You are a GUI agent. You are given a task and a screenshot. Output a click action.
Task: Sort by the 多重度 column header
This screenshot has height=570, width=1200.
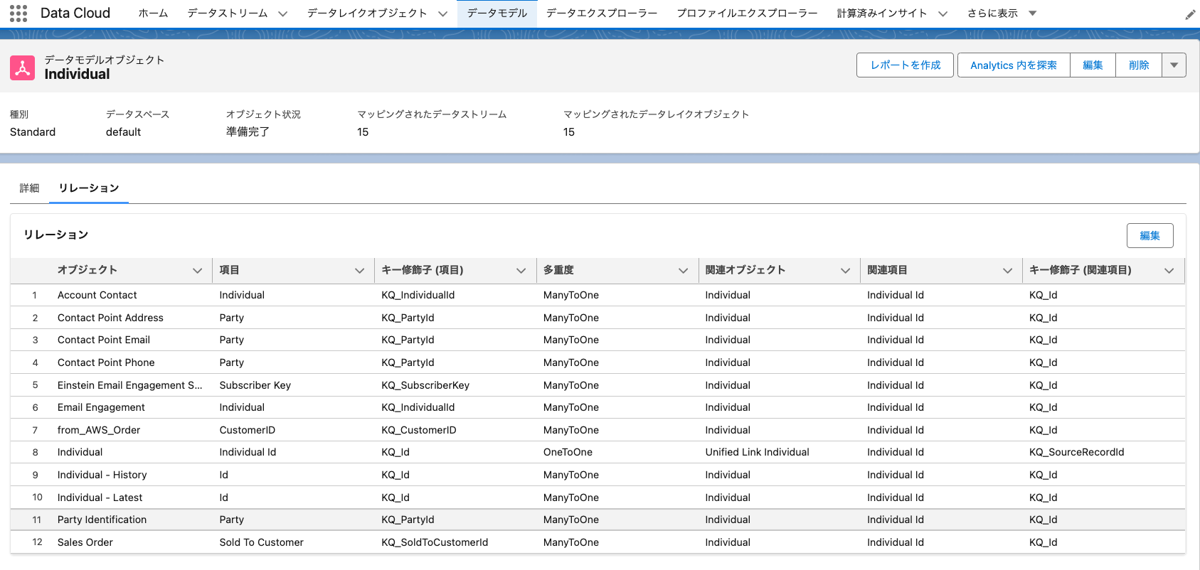pyautogui.click(x=558, y=270)
